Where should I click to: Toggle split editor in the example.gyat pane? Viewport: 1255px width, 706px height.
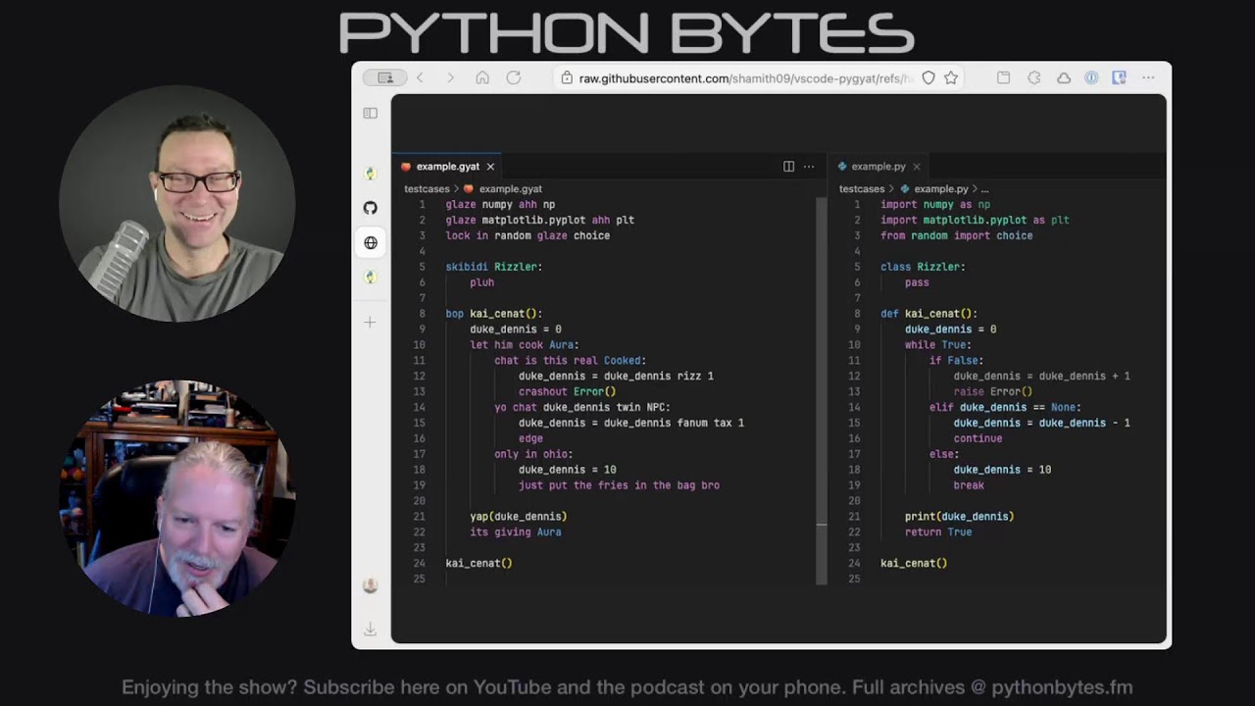click(788, 167)
